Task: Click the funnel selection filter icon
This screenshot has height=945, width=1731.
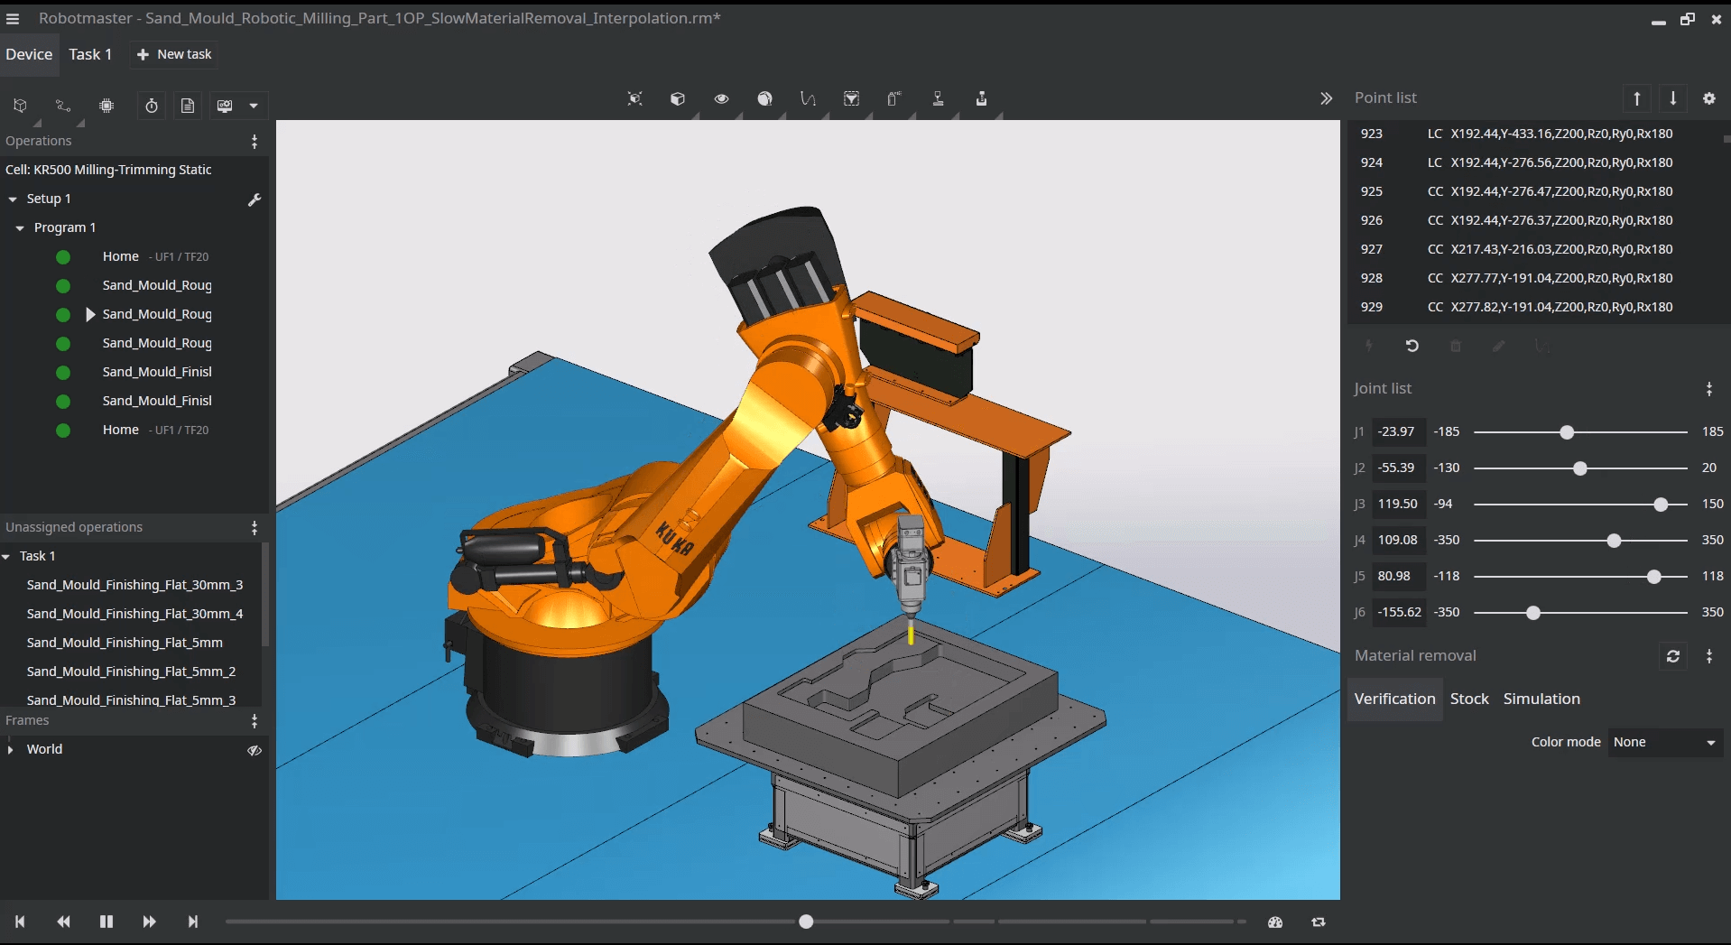Action: click(851, 99)
